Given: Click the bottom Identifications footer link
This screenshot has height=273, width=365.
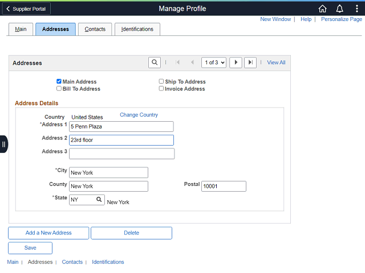Looking at the screenshot, I should point(108,262).
